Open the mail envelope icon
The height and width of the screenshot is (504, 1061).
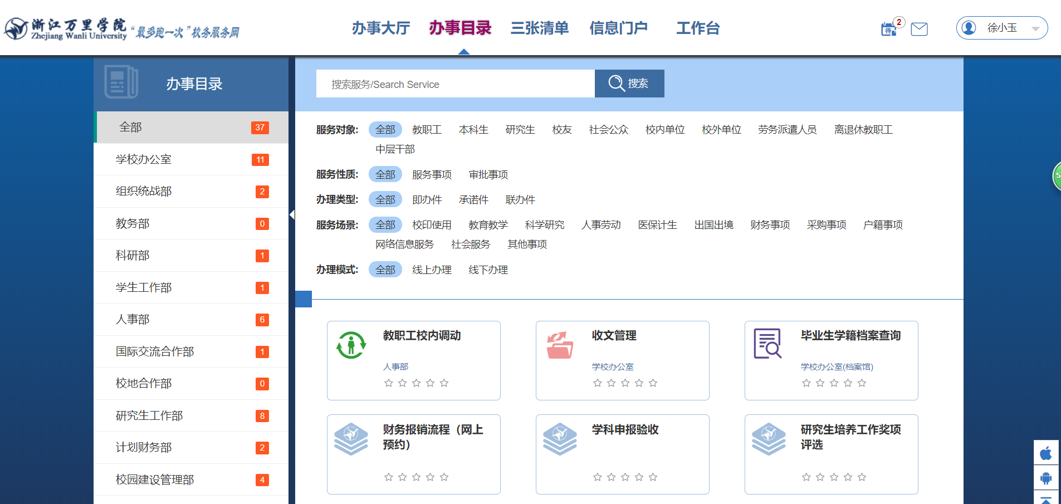click(x=919, y=29)
